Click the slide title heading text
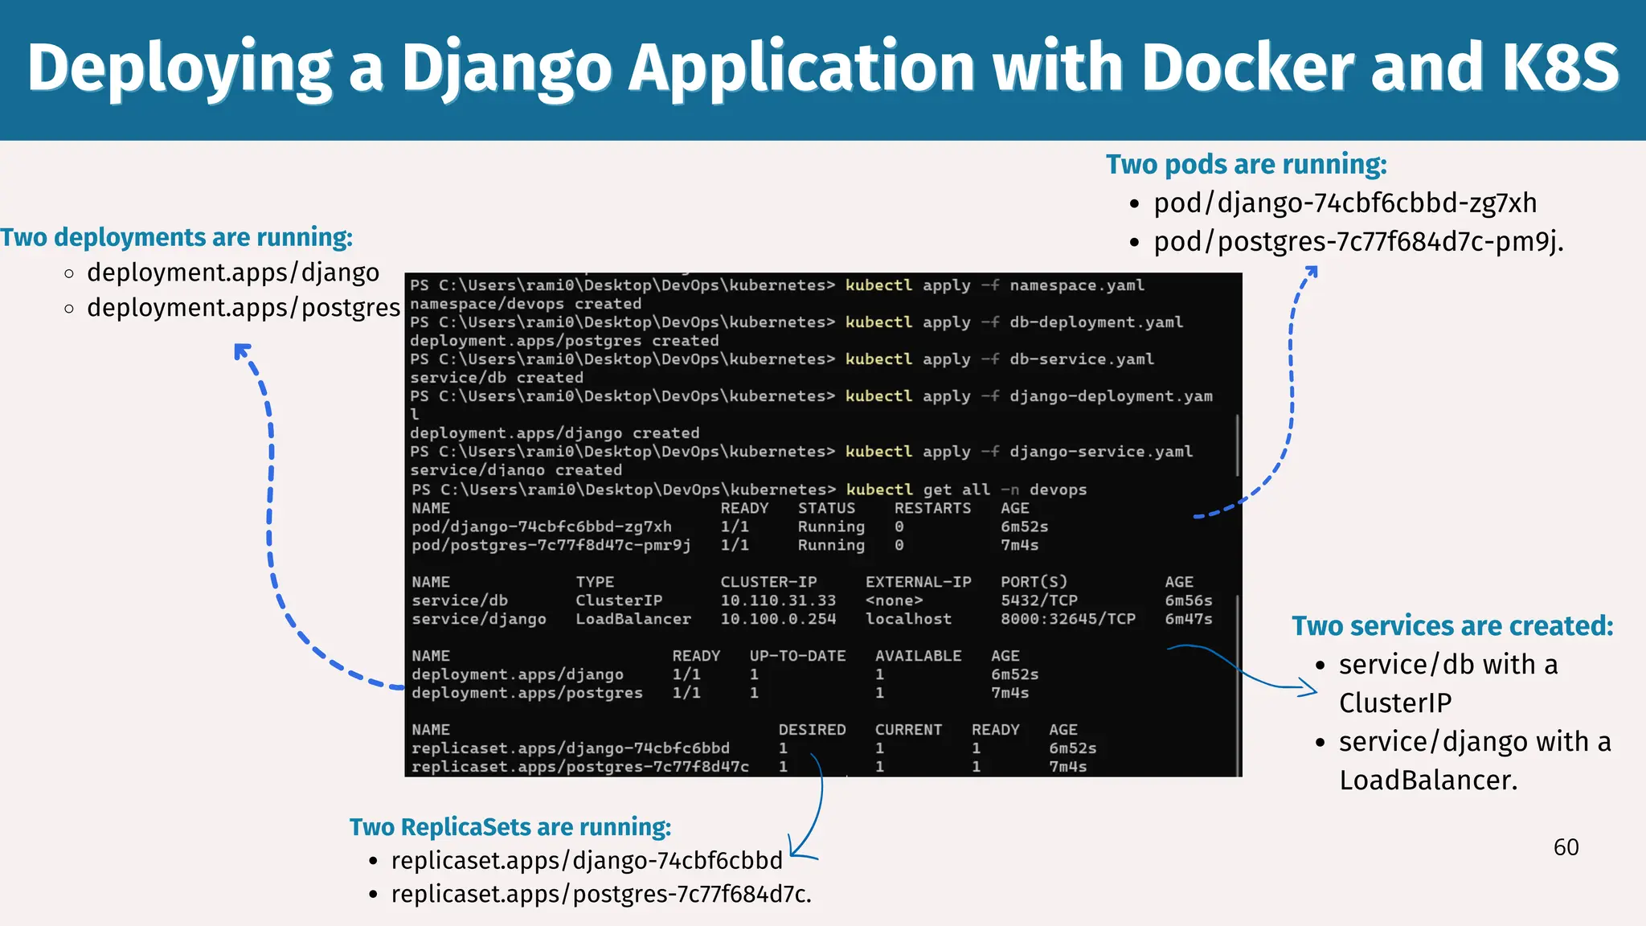Image resolution: width=1646 pixels, height=926 pixels. (x=823, y=68)
